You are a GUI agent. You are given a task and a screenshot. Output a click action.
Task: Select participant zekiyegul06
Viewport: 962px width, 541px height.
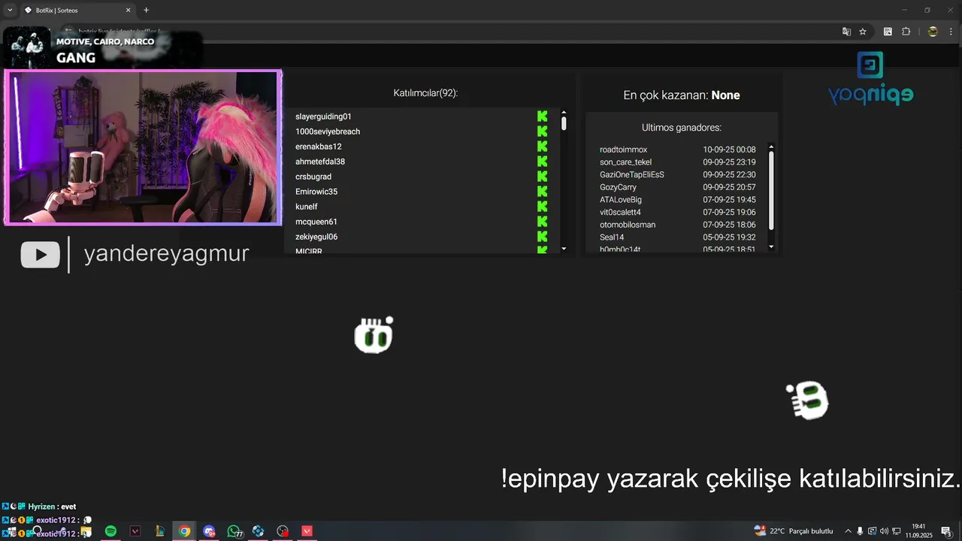pyautogui.click(x=316, y=237)
